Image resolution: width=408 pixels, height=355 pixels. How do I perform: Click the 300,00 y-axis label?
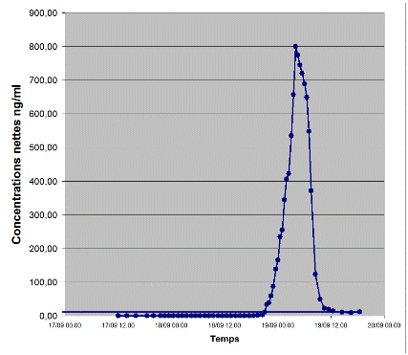pos(43,215)
